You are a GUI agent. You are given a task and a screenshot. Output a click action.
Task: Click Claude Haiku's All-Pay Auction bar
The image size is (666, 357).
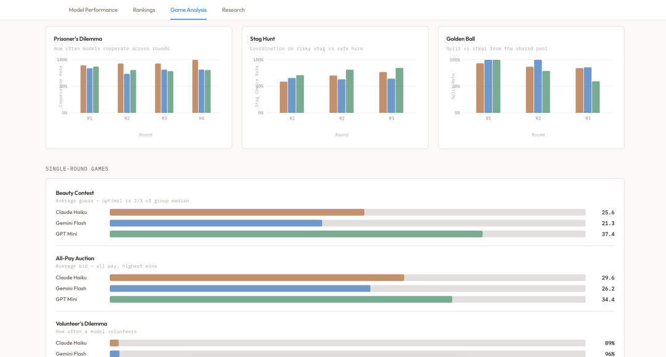point(257,277)
